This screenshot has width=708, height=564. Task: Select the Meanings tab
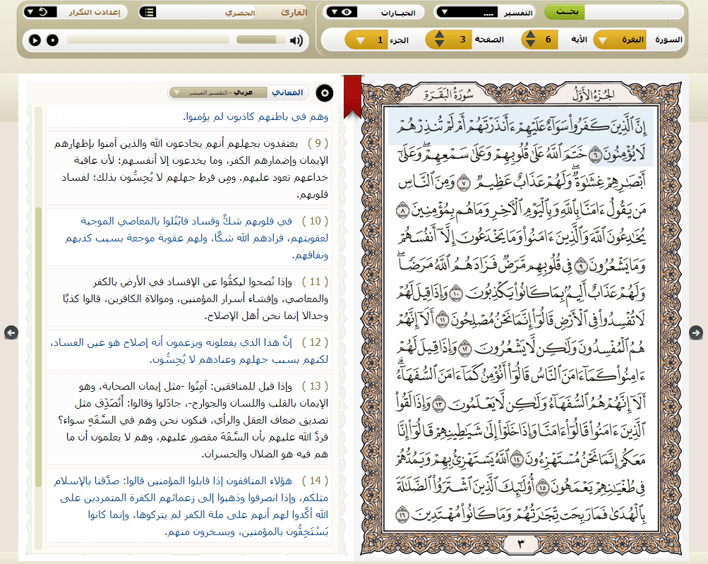pos(287,92)
